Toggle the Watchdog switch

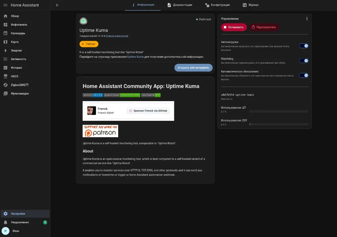click(304, 61)
